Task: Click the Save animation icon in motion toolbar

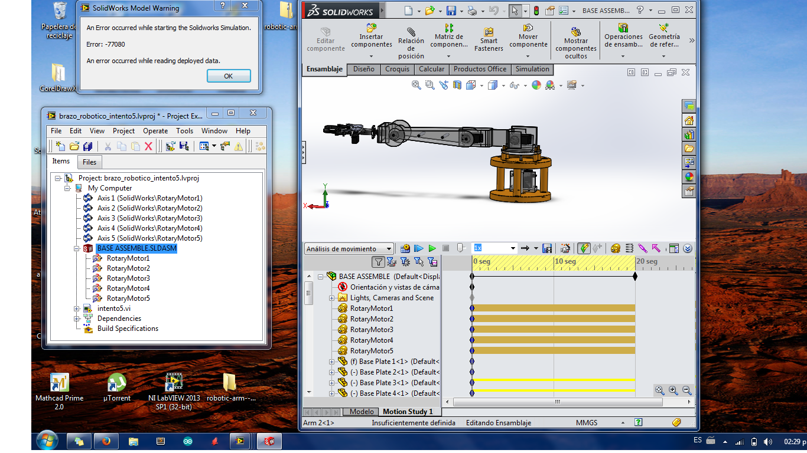Action: [547, 249]
